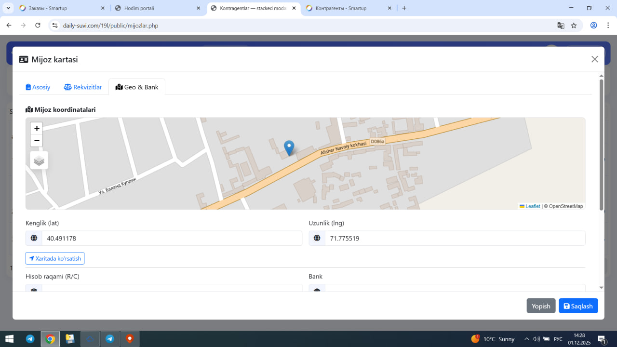
Task: Click the globe icon beside latitude
Action: pyautogui.click(x=34, y=238)
